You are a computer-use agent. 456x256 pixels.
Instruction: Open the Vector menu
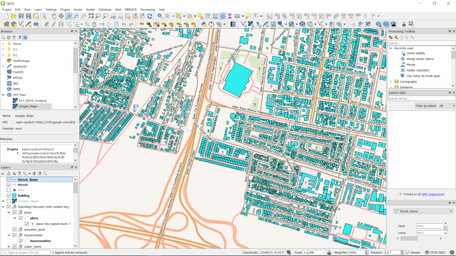point(78,9)
